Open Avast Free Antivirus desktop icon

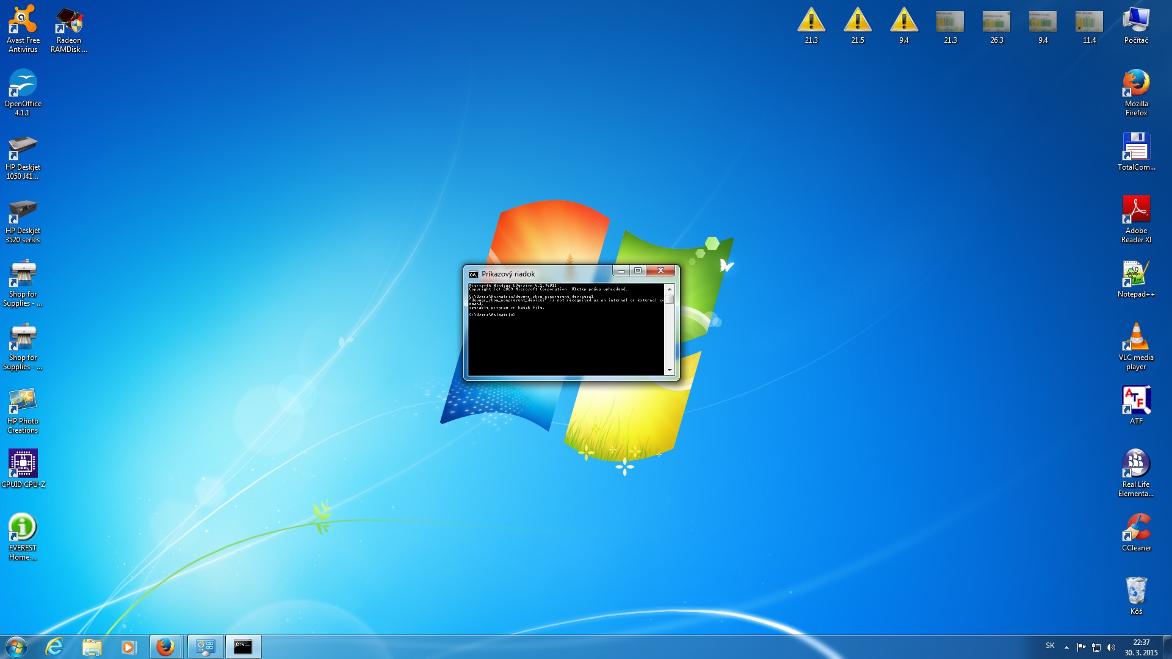tap(23, 21)
